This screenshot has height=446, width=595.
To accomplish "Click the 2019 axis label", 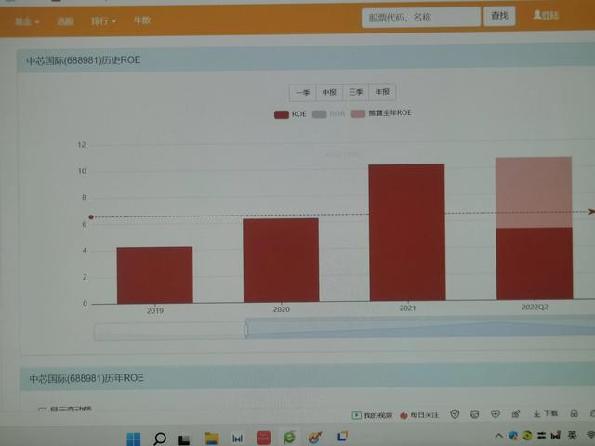I will point(155,310).
